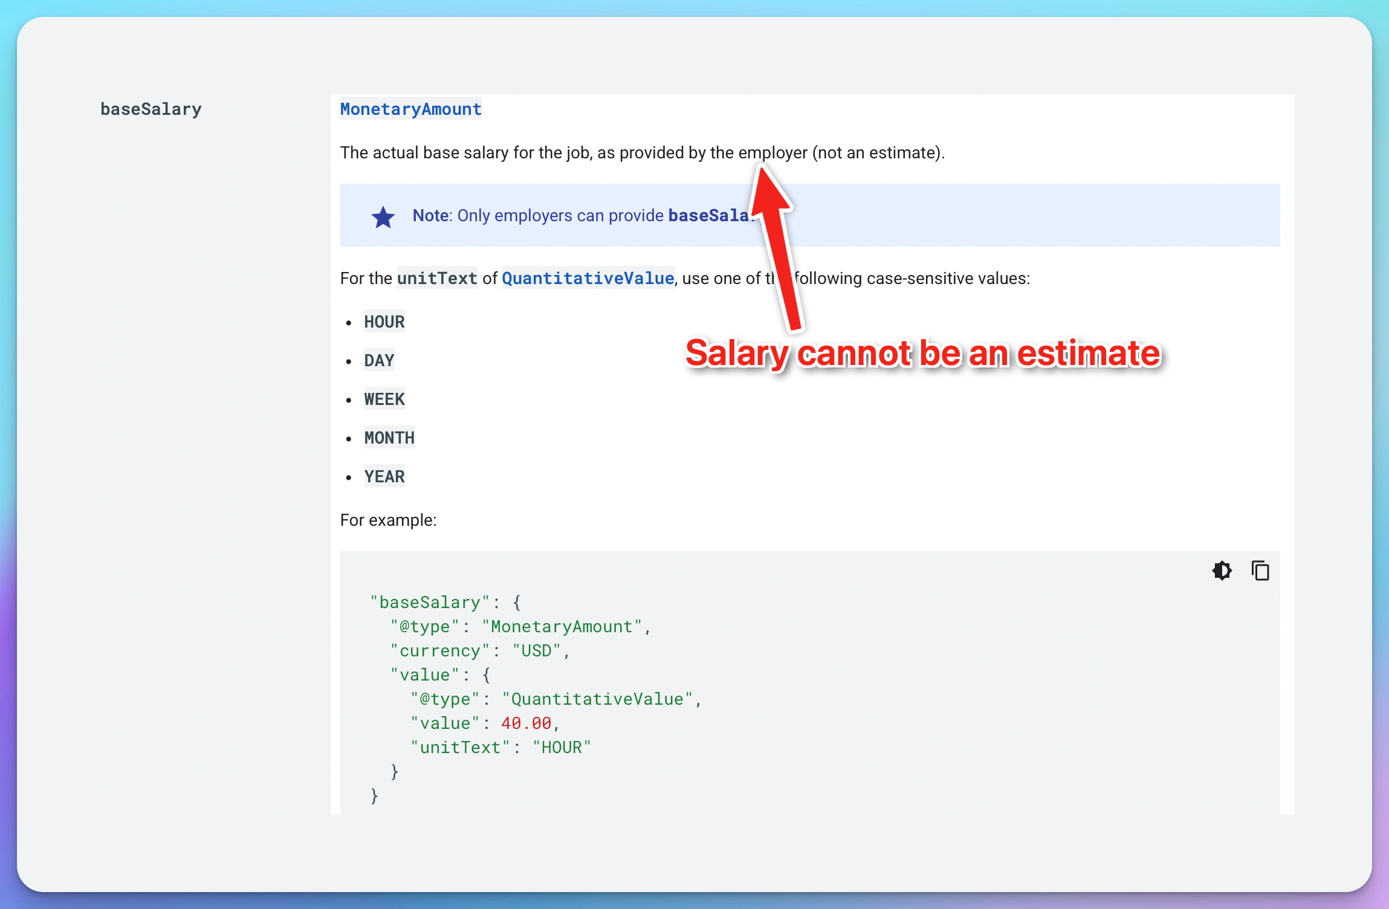The image size is (1389, 909).
Task: Click the bold baseSalary in note
Action: tap(708, 216)
